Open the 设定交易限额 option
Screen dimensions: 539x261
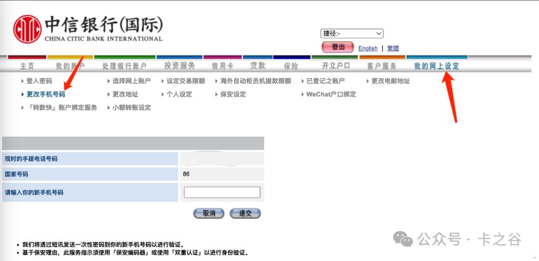click(x=186, y=81)
